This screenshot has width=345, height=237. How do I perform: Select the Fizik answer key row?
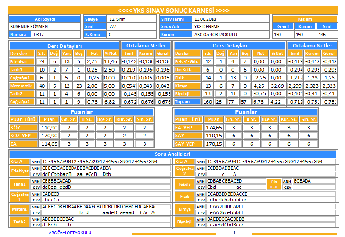pos(271,194)
